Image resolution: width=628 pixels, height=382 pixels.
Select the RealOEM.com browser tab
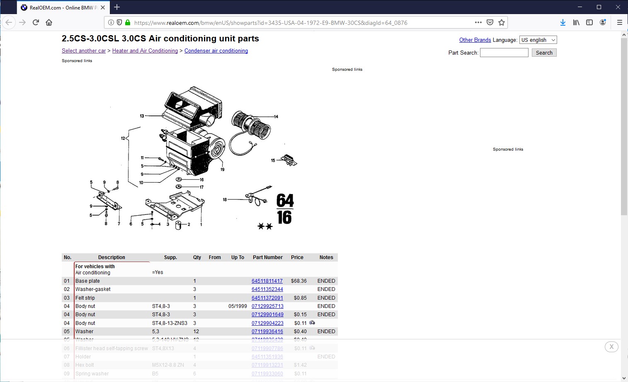click(x=63, y=7)
